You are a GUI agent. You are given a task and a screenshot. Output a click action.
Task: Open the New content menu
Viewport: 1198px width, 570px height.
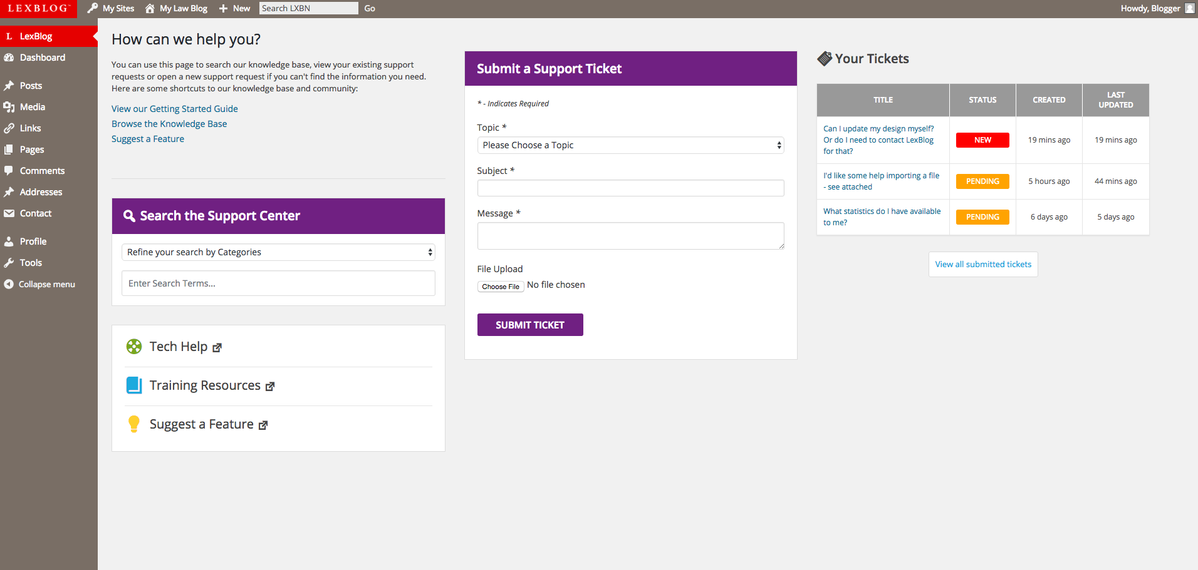234,9
